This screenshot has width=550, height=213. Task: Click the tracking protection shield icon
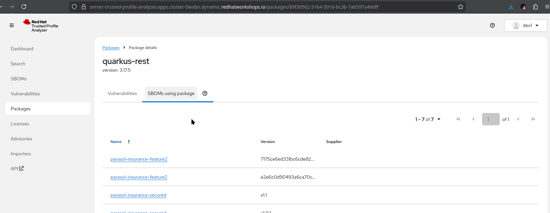tap(75, 7)
